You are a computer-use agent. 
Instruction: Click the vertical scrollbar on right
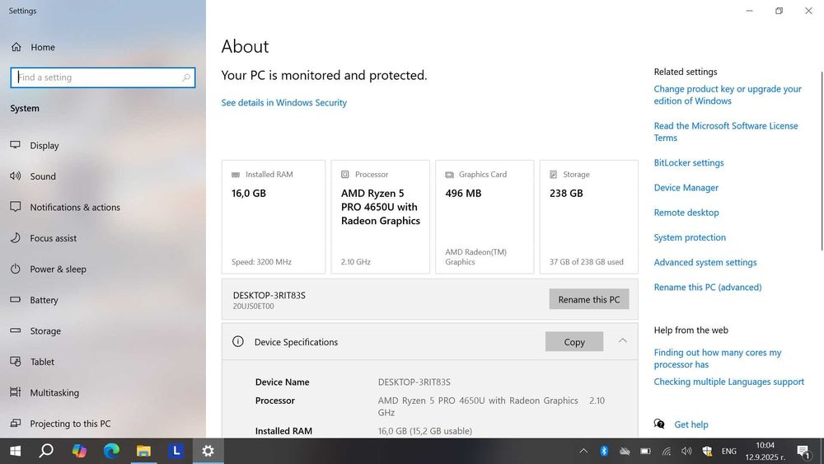pos(822,160)
